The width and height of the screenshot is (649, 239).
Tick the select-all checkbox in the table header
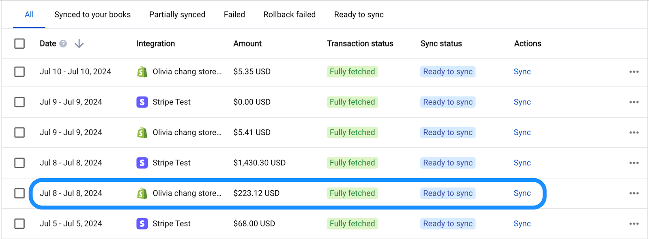(x=19, y=44)
